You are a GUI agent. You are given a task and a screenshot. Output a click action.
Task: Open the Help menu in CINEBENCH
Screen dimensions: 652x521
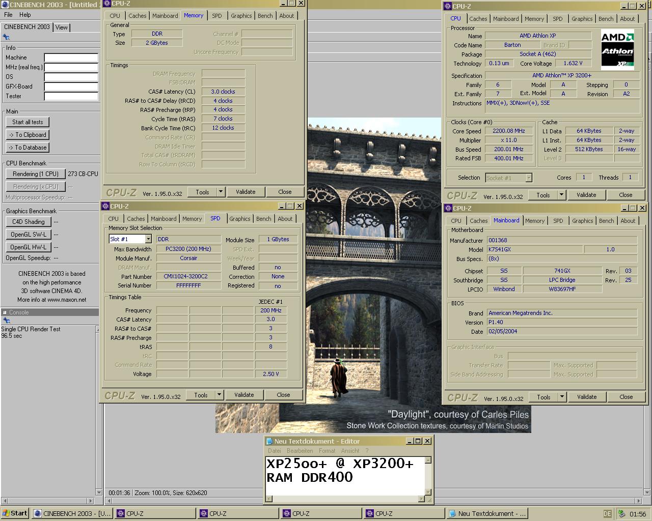(25, 15)
